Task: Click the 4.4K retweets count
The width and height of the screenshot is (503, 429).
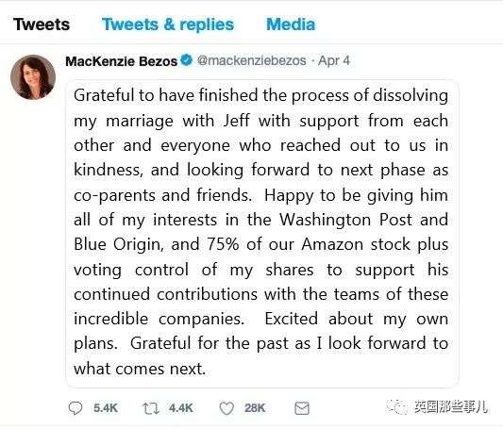Action: 181,408
